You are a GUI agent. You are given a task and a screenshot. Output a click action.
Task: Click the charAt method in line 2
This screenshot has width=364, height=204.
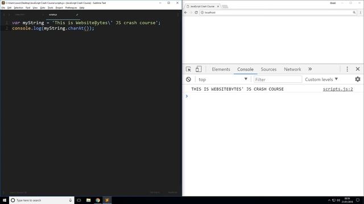[x=76, y=28]
